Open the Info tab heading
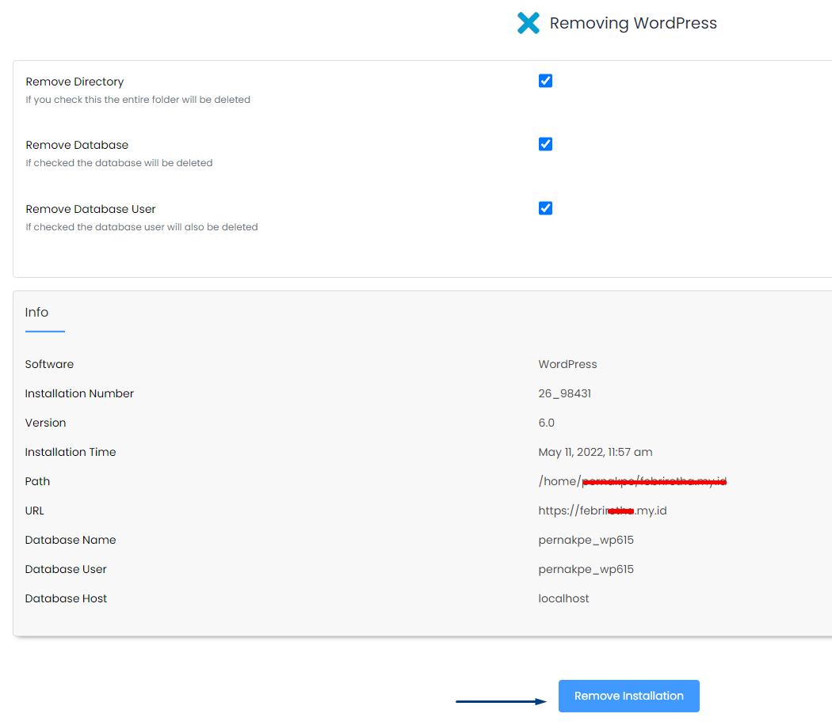This screenshot has width=832, height=725. pyautogui.click(x=36, y=313)
